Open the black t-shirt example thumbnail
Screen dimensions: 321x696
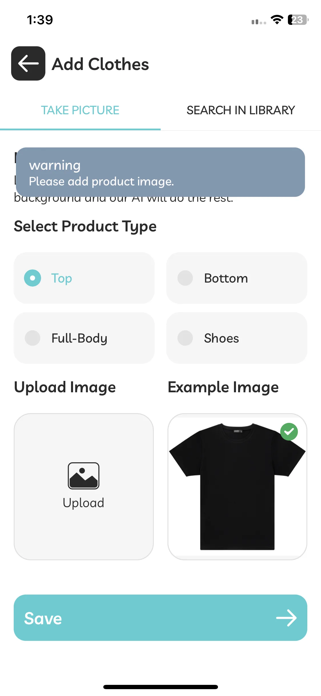[x=237, y=487]
